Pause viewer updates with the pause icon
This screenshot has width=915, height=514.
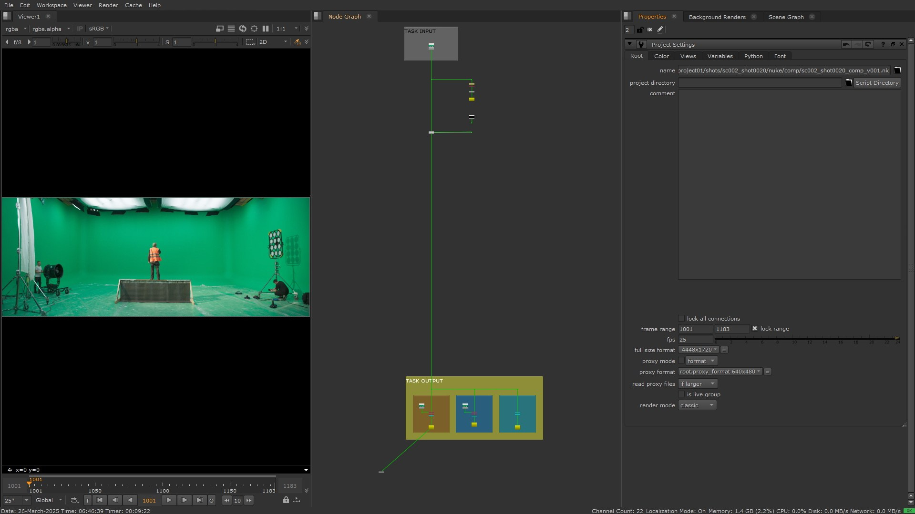265,29
